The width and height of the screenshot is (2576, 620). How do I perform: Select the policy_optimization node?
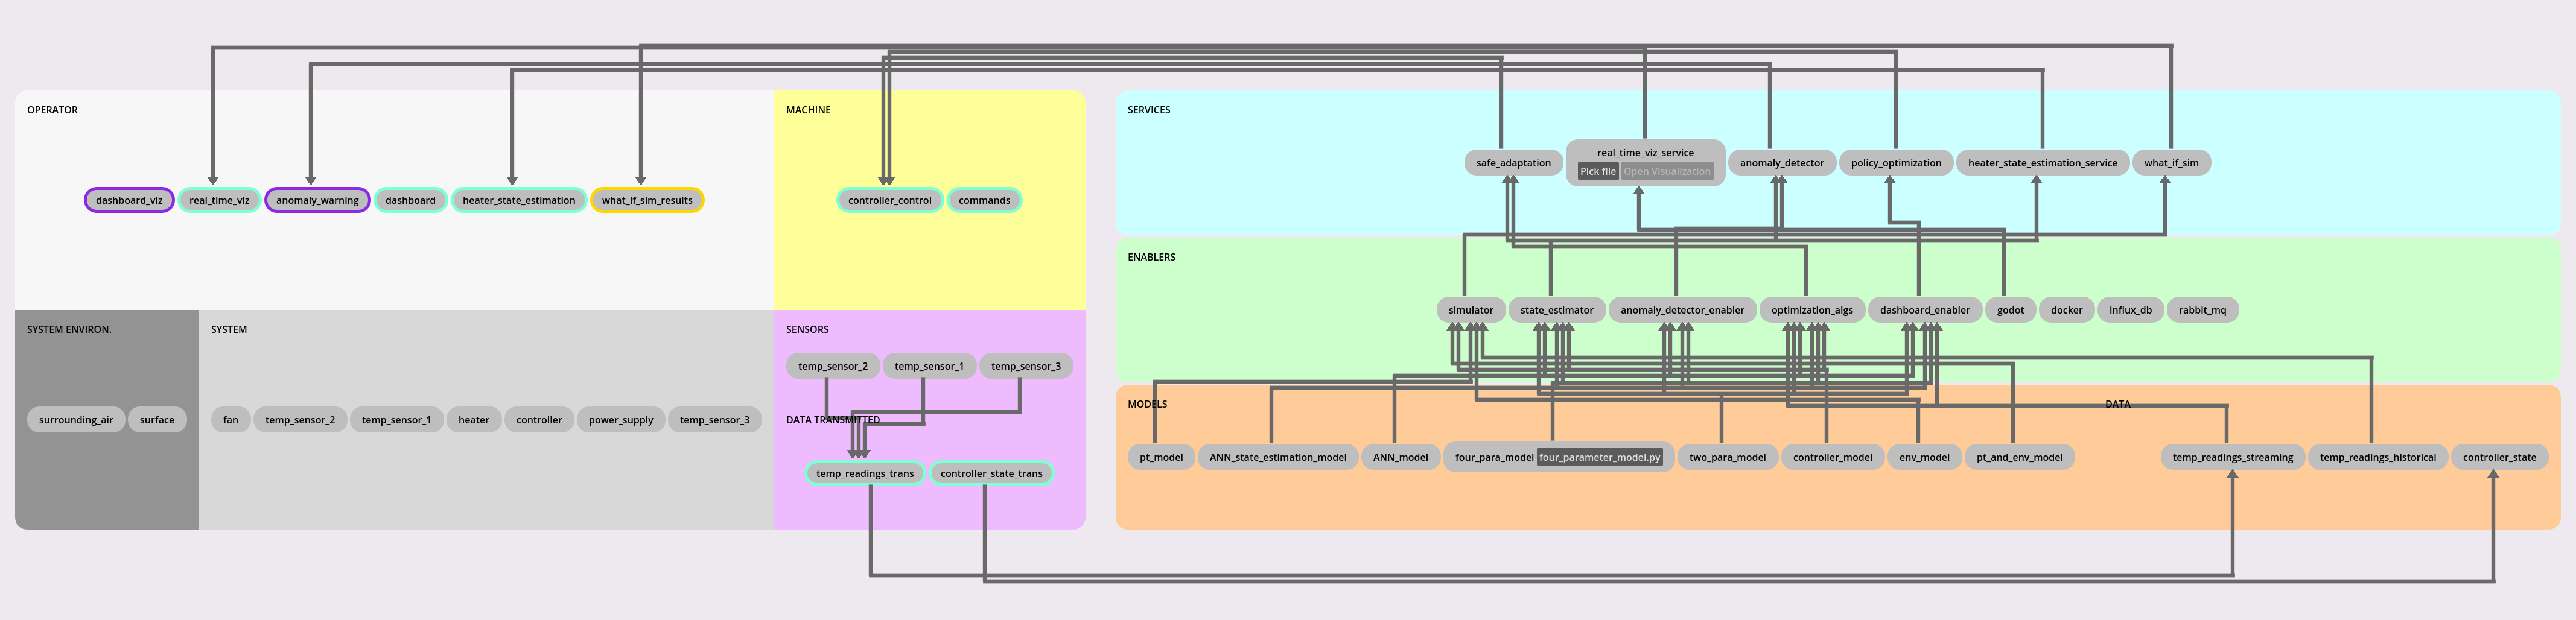coord(1896,163)
